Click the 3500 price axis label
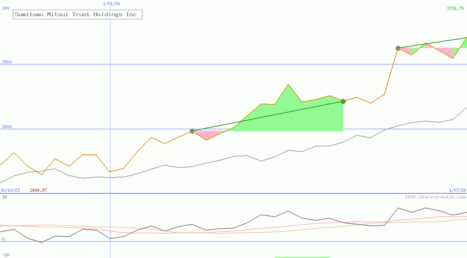The image size is (467, 258). pyautogui.click(x=7, y=62)
